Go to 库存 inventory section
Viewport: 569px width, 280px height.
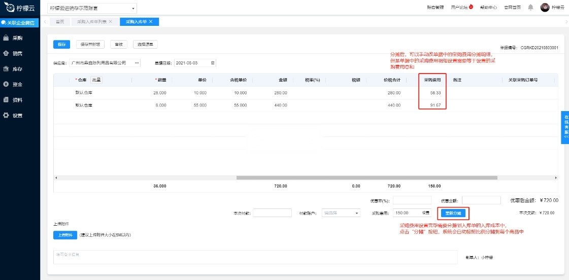coord(17,69)
